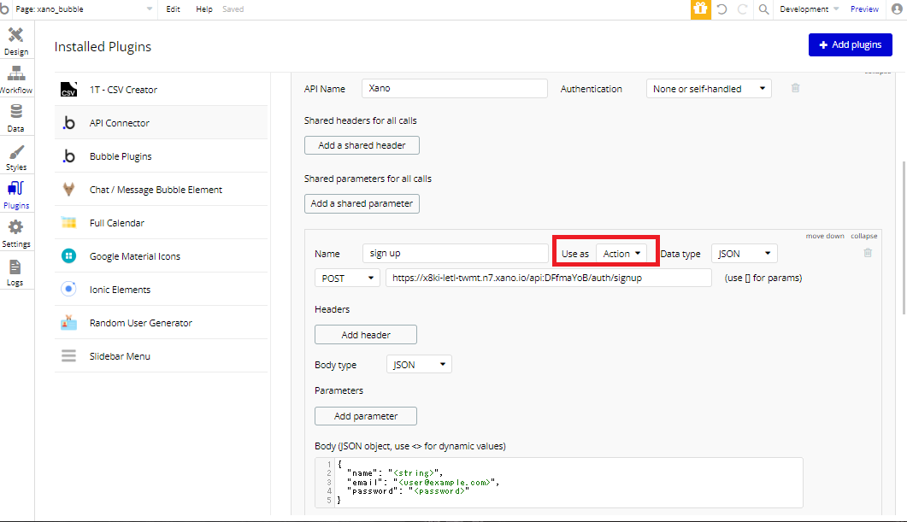Open the Development version dropdown

pos(809,9)
